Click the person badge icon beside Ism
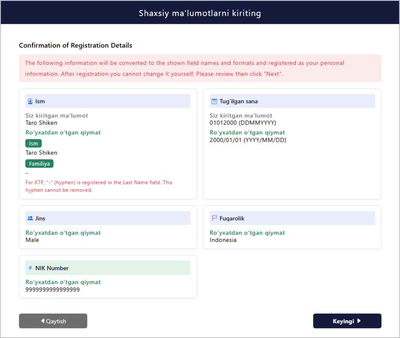 coord(30,101)
